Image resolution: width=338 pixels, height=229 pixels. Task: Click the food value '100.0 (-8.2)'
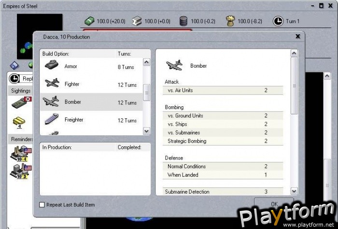tap(250, 21)
